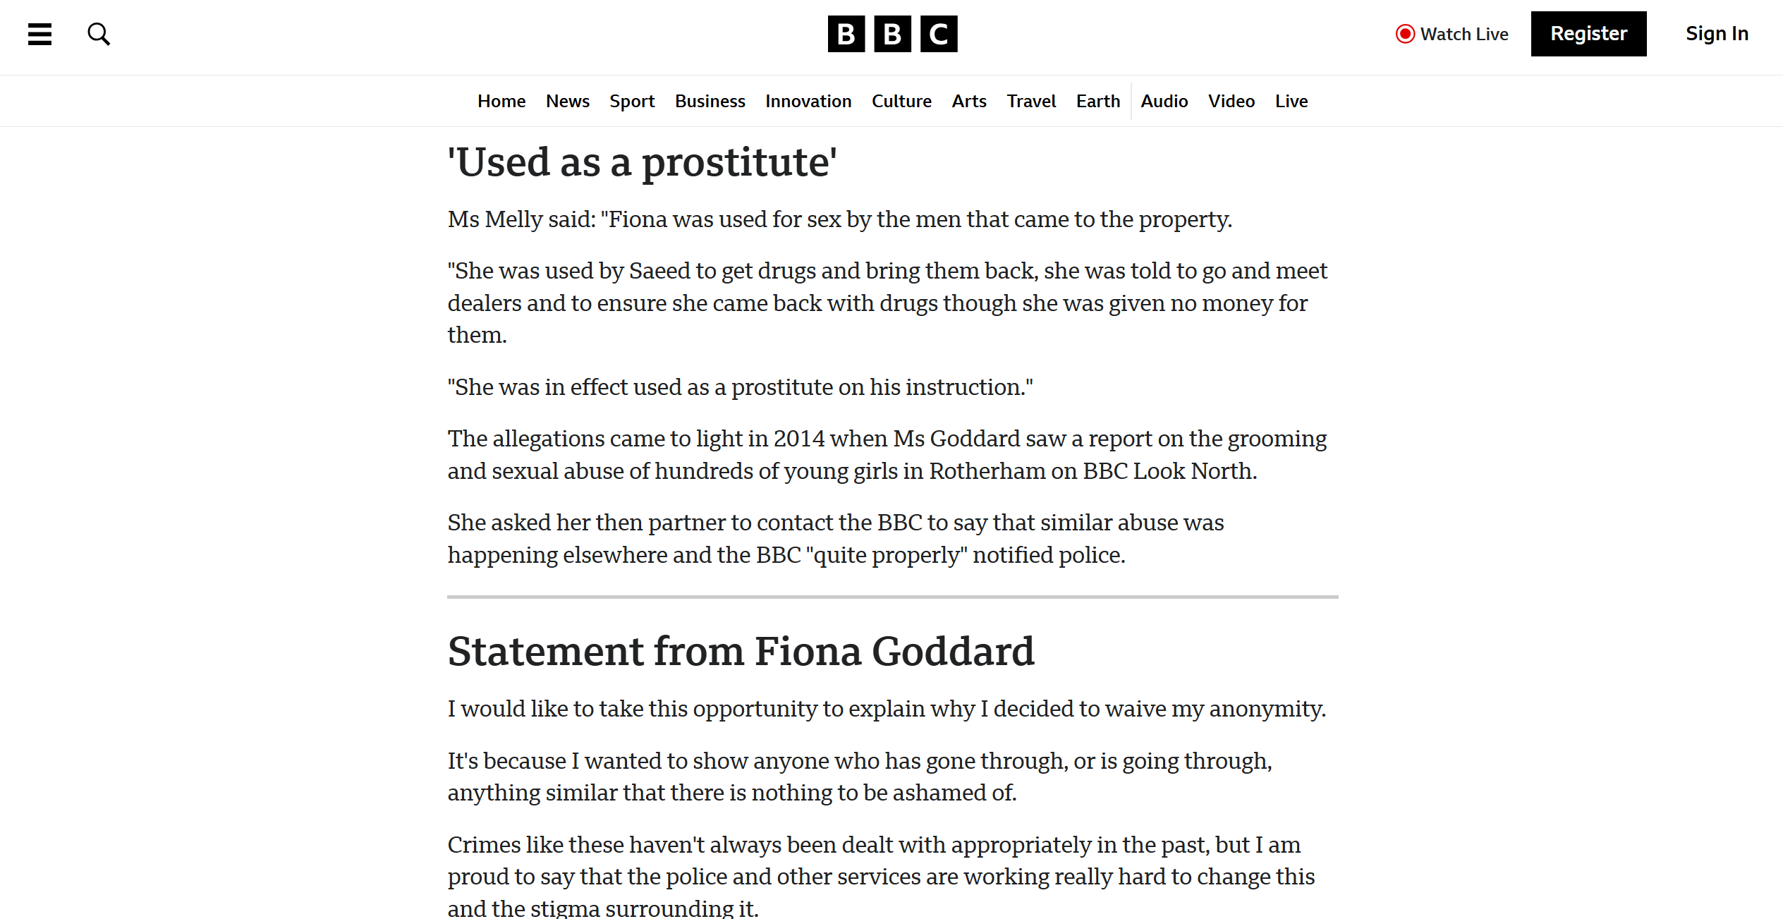Go to the Home section
The height and width of the screenshot is (919, 1783).
(501, 102)
